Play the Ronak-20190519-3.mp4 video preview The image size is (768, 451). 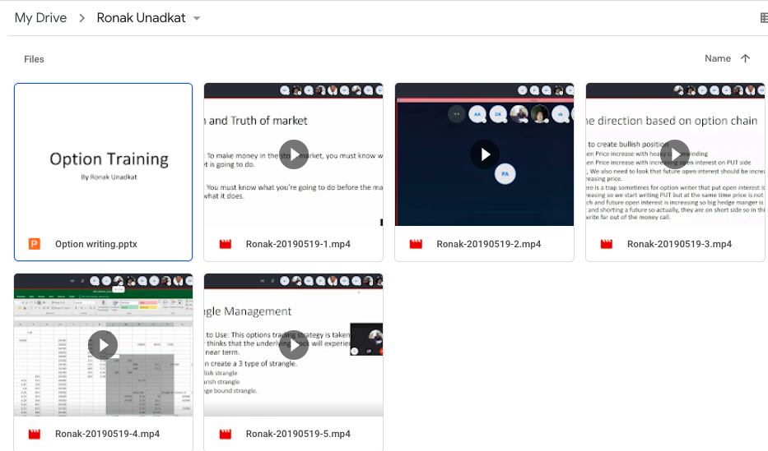pos(675,154)
